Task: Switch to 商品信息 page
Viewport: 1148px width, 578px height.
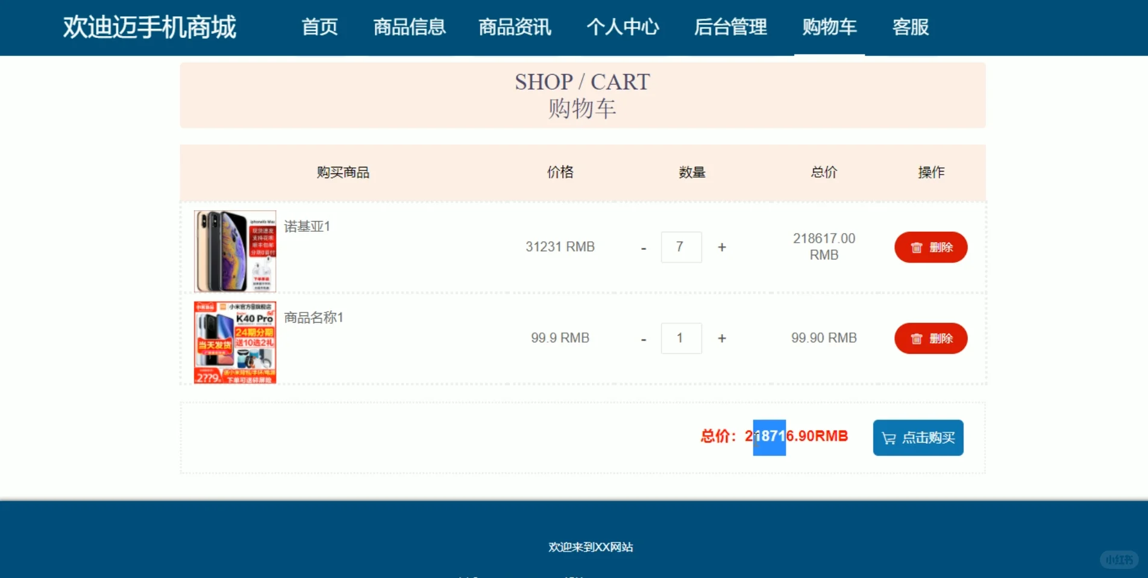Action: pyautogui.click(x=409, y=27)
